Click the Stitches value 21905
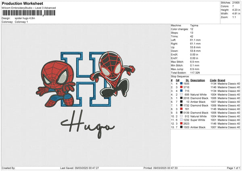This screenshot has width=242, height=171. pos(236,3)
